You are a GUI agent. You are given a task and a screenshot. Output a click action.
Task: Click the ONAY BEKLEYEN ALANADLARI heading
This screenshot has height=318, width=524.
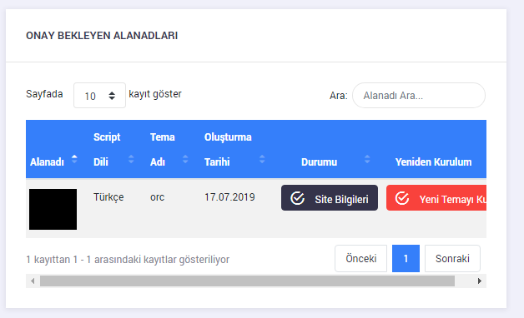[x=102, y=36]
